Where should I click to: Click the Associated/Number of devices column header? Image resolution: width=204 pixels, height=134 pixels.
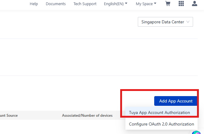click(87, 116)
